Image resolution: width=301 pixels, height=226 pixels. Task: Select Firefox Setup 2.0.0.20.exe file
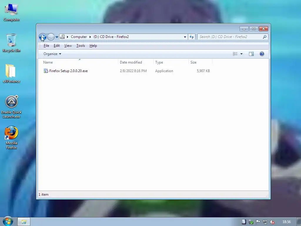click(68, 71)
